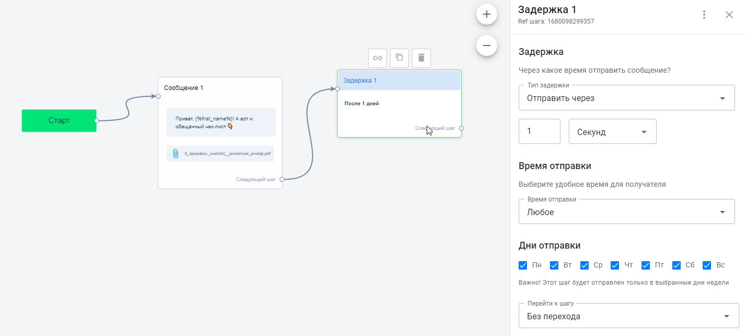Expand the Перейти к шагу dropdown

tap(628, 316)
